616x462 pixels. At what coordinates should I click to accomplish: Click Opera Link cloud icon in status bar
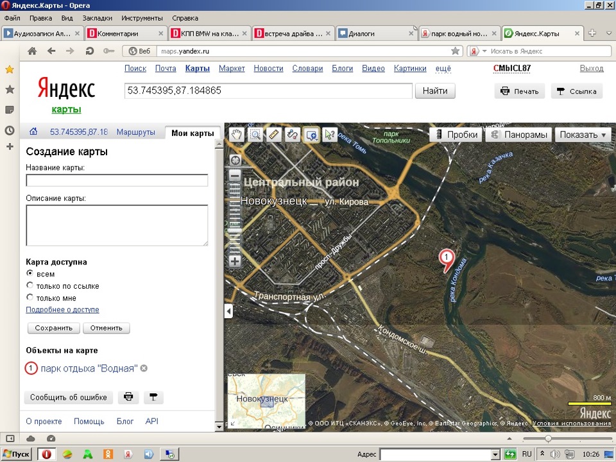click(x=31, y=438)
